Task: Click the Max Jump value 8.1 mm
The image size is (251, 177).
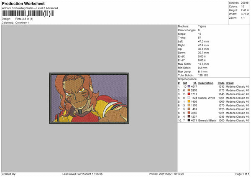Action: coord(202,71)
